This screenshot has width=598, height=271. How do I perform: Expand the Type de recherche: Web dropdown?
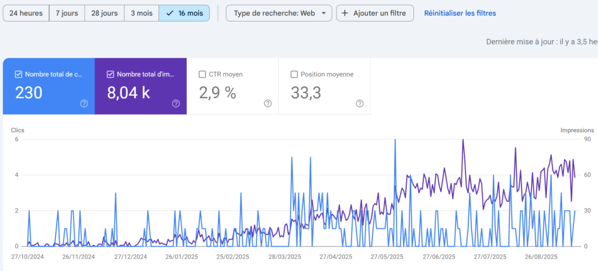279,13
